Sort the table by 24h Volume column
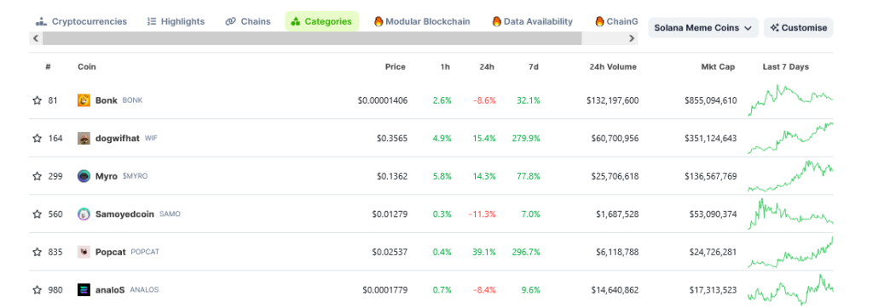The image size is (873, 308). [x=613, y=66]
